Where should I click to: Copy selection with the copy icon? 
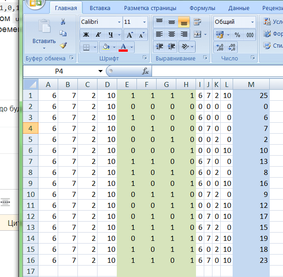click(63, 33)
